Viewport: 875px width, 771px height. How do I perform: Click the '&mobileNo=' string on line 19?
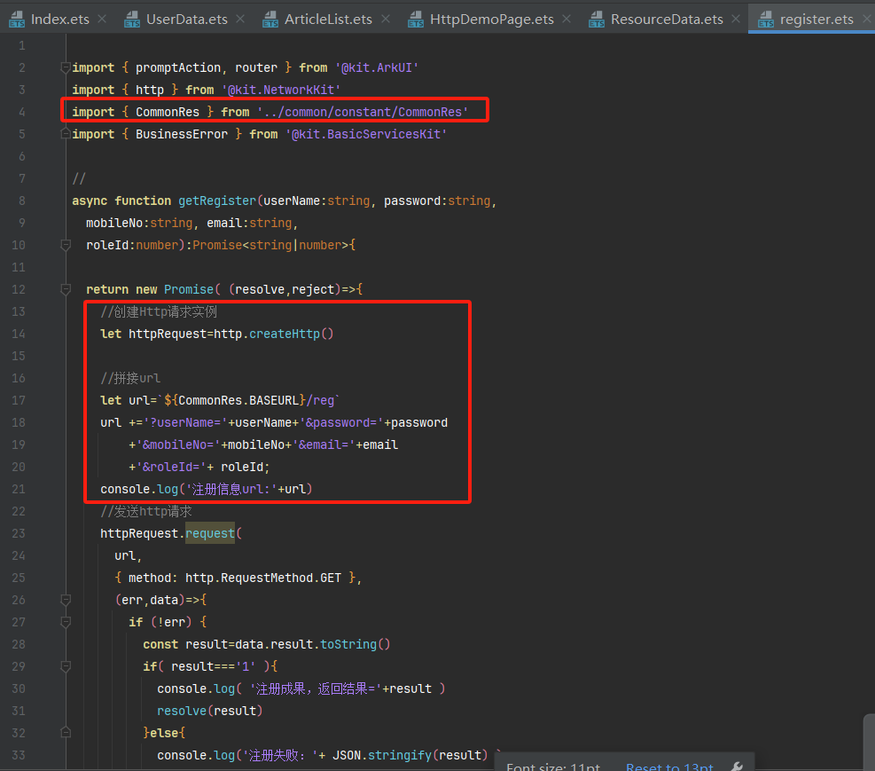[178, 445]
